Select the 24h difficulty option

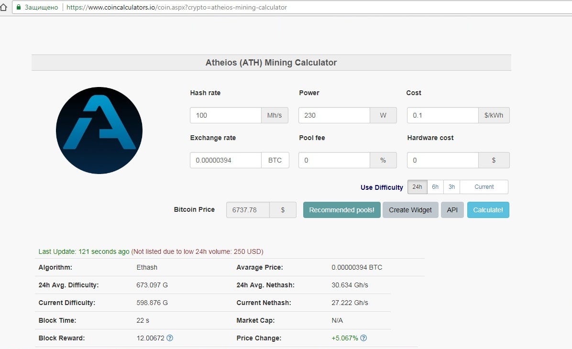tap(418, 187)
